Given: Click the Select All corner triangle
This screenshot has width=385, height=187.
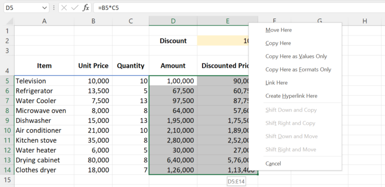Looking at the screenshot, I should [x=10, y=21].
